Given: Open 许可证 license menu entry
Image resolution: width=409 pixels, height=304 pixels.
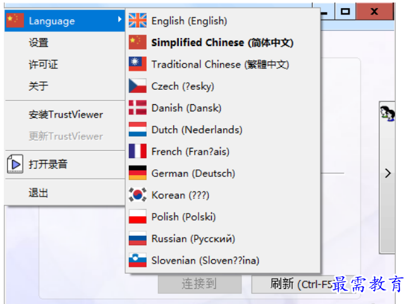Looking at the screenshot, I should tap(43, 64).
